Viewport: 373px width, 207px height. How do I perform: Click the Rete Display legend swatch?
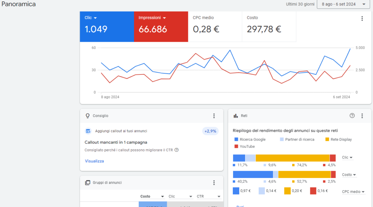tap(327, 139)
